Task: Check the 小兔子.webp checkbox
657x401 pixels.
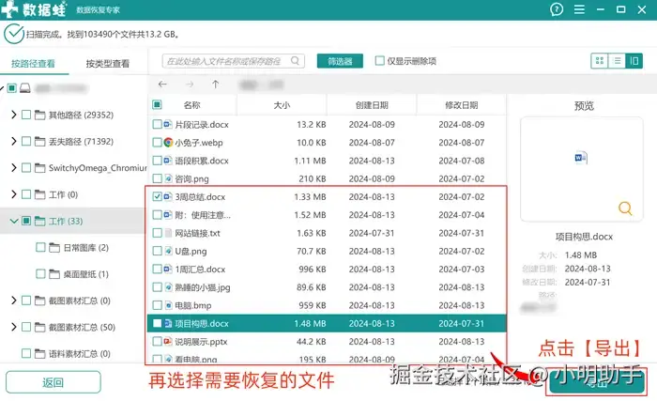Action: tap(157, 143)
